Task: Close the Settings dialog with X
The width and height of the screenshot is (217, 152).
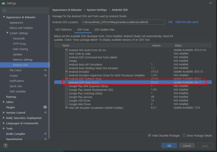Action: coord(210,3)
